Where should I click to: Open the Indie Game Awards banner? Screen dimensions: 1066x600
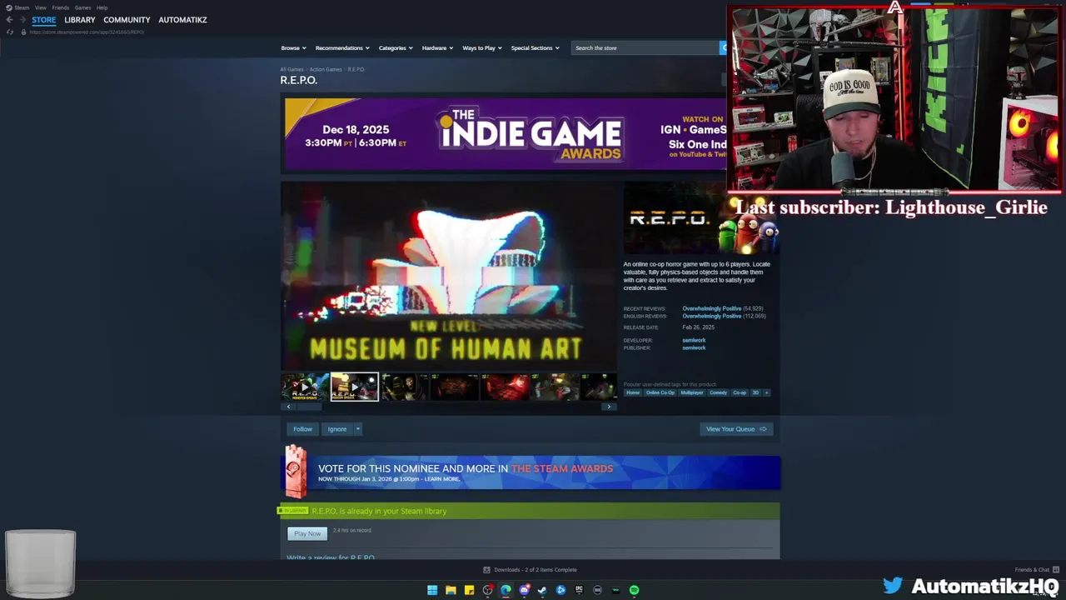[x=505, y=134]
